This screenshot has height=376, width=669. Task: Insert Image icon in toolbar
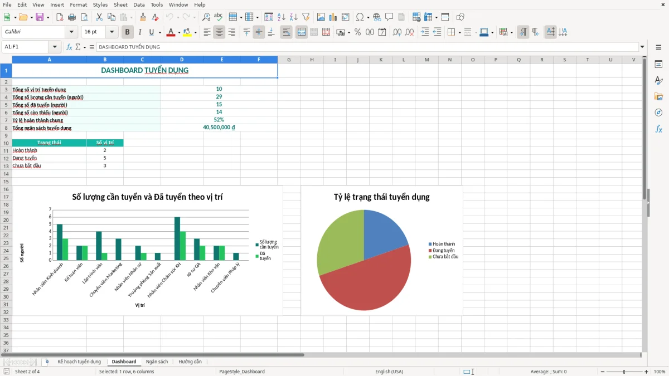point(321,17)
